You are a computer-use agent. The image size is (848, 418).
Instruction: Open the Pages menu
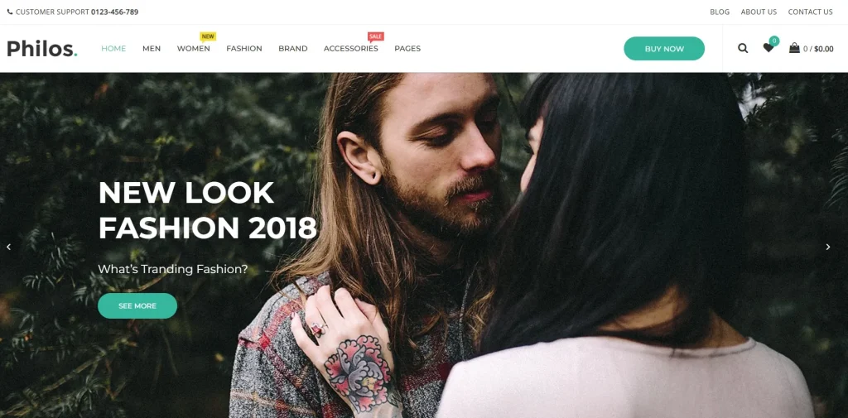[x=407, y=49]
